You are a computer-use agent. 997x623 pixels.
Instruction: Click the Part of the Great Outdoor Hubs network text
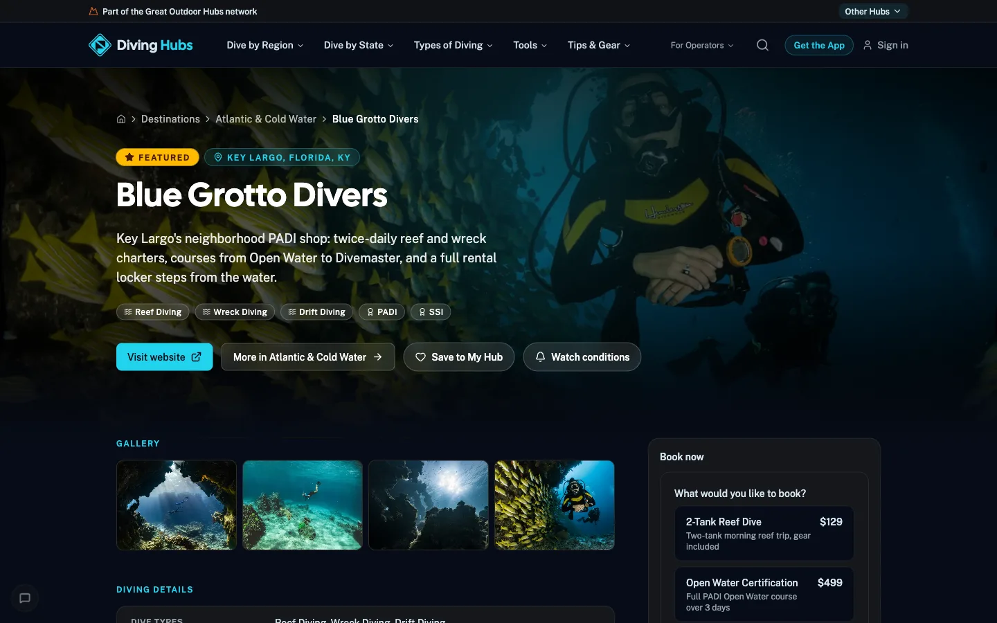tap(179, 11)
